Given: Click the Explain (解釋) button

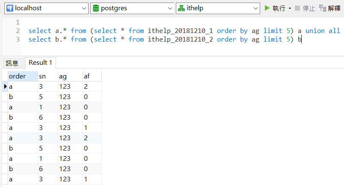Looking at the screenshot, I should (330, 8).
